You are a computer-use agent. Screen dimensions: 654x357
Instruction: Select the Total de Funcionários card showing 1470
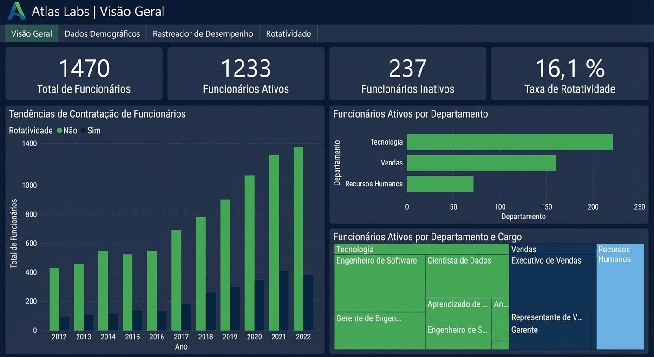pyautogui.click(x=84, y=74)
